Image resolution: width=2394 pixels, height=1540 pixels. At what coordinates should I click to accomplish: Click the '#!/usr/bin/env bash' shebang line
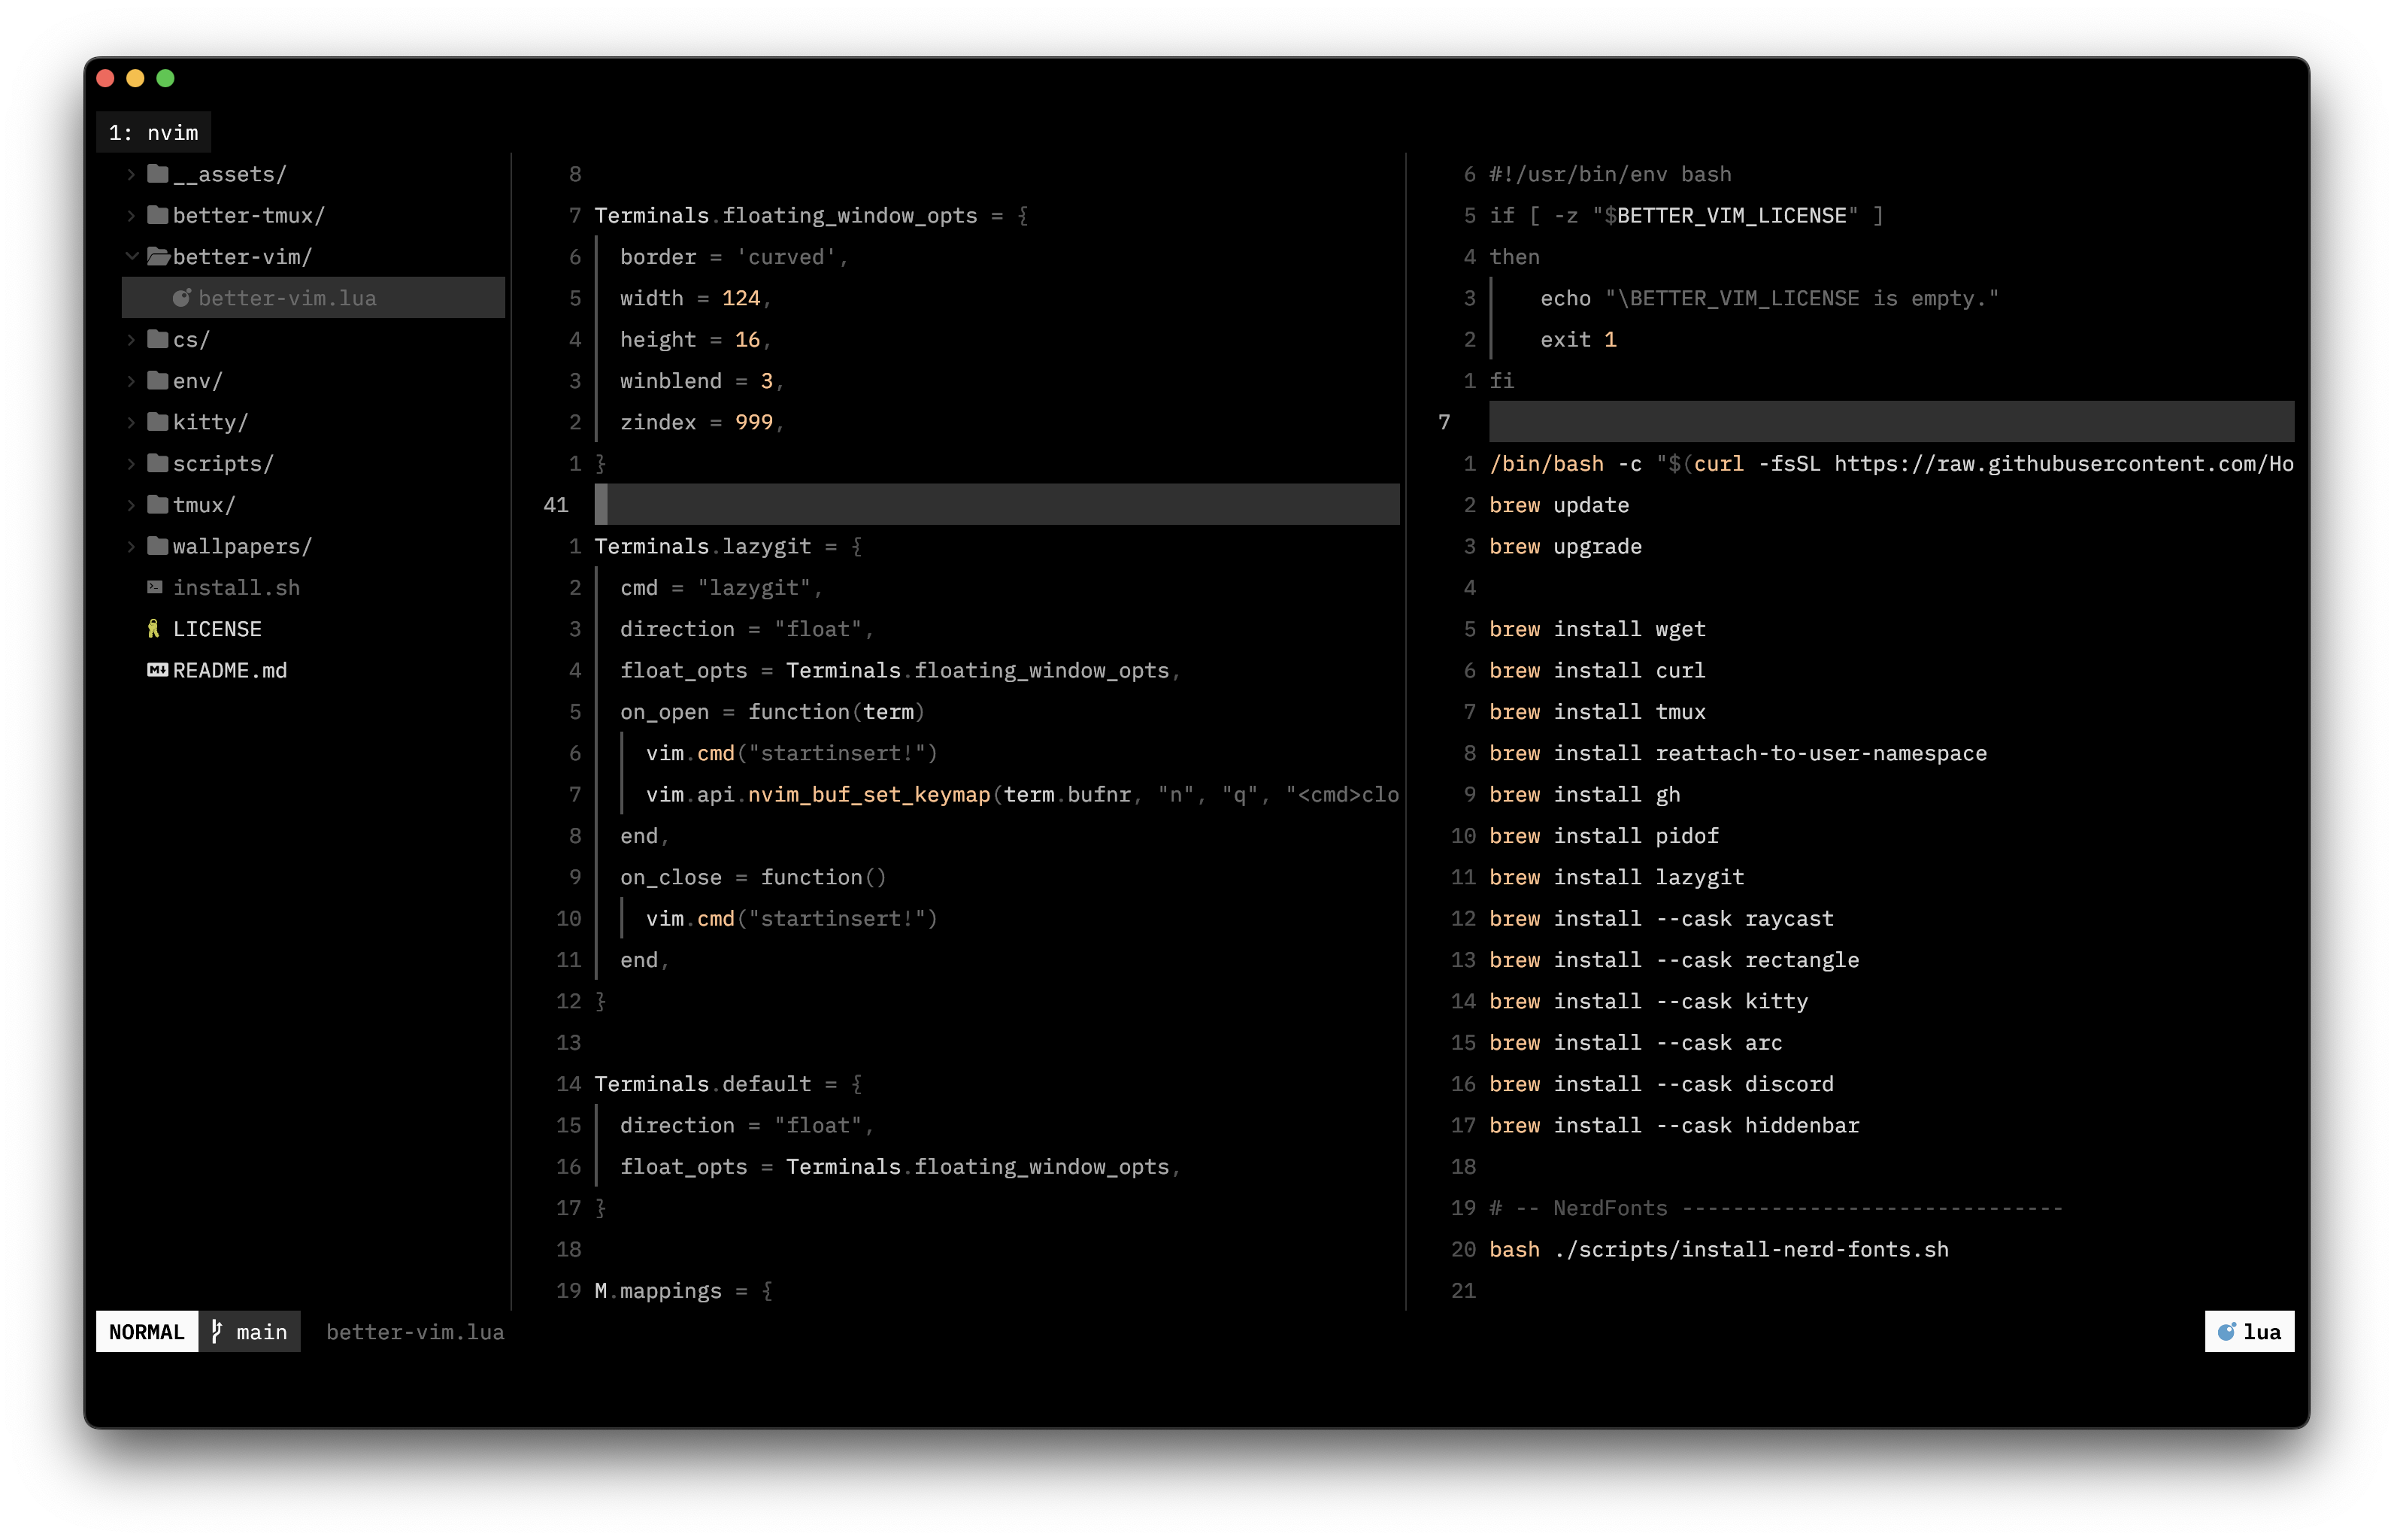[1610, 174]
